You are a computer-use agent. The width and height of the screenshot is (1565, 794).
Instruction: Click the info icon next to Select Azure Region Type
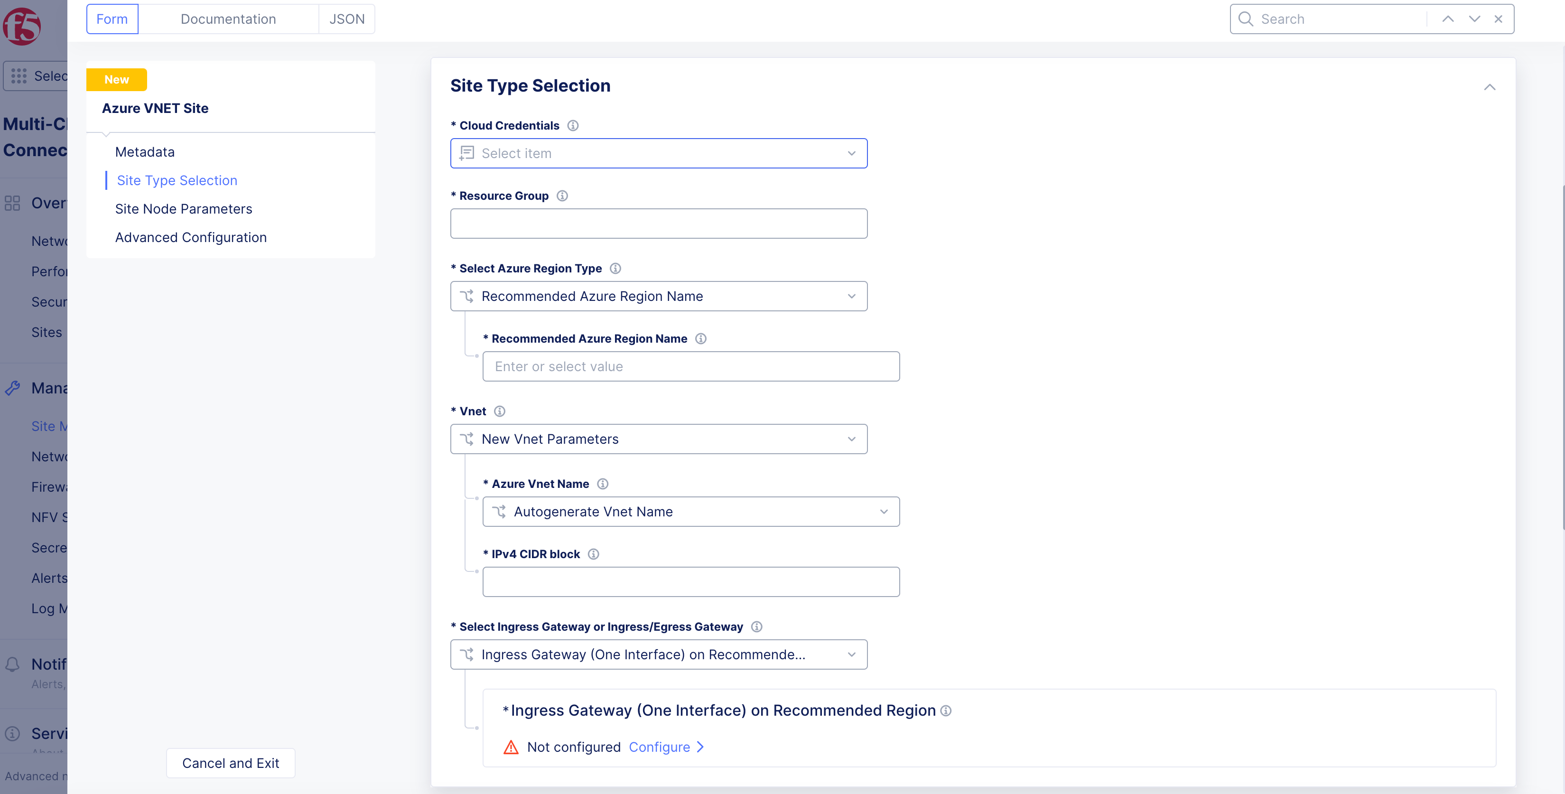615,268
